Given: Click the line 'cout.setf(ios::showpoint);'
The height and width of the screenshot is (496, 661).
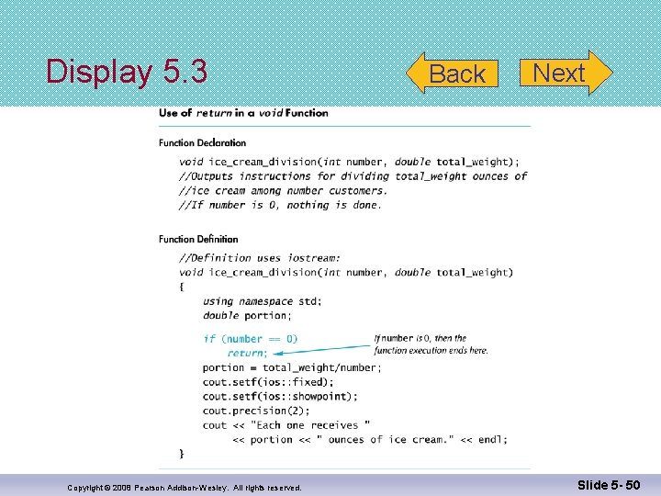Looking at the screenshot, I should point(280,397).
